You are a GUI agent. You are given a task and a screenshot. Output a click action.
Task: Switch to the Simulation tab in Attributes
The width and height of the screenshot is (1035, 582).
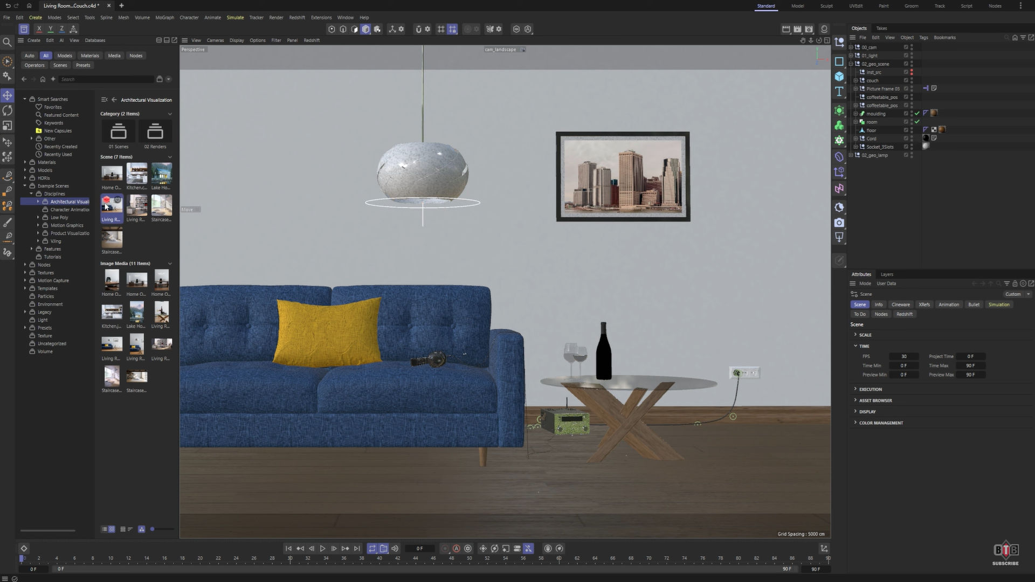tap(998, 304)
